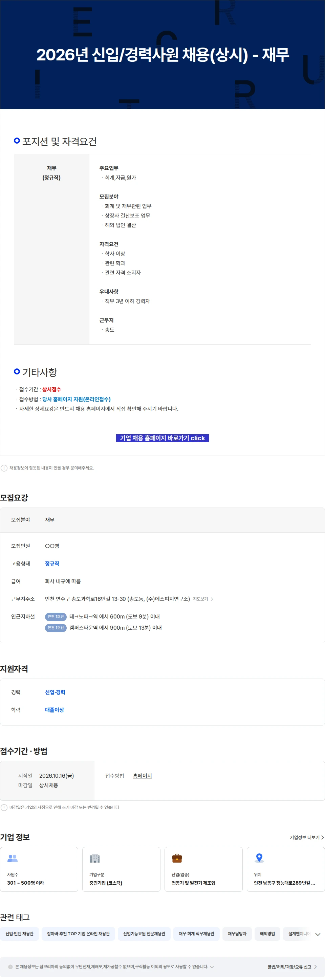Click the 사원수 301 ~ 500명 이하 card

tap(39, 869)
